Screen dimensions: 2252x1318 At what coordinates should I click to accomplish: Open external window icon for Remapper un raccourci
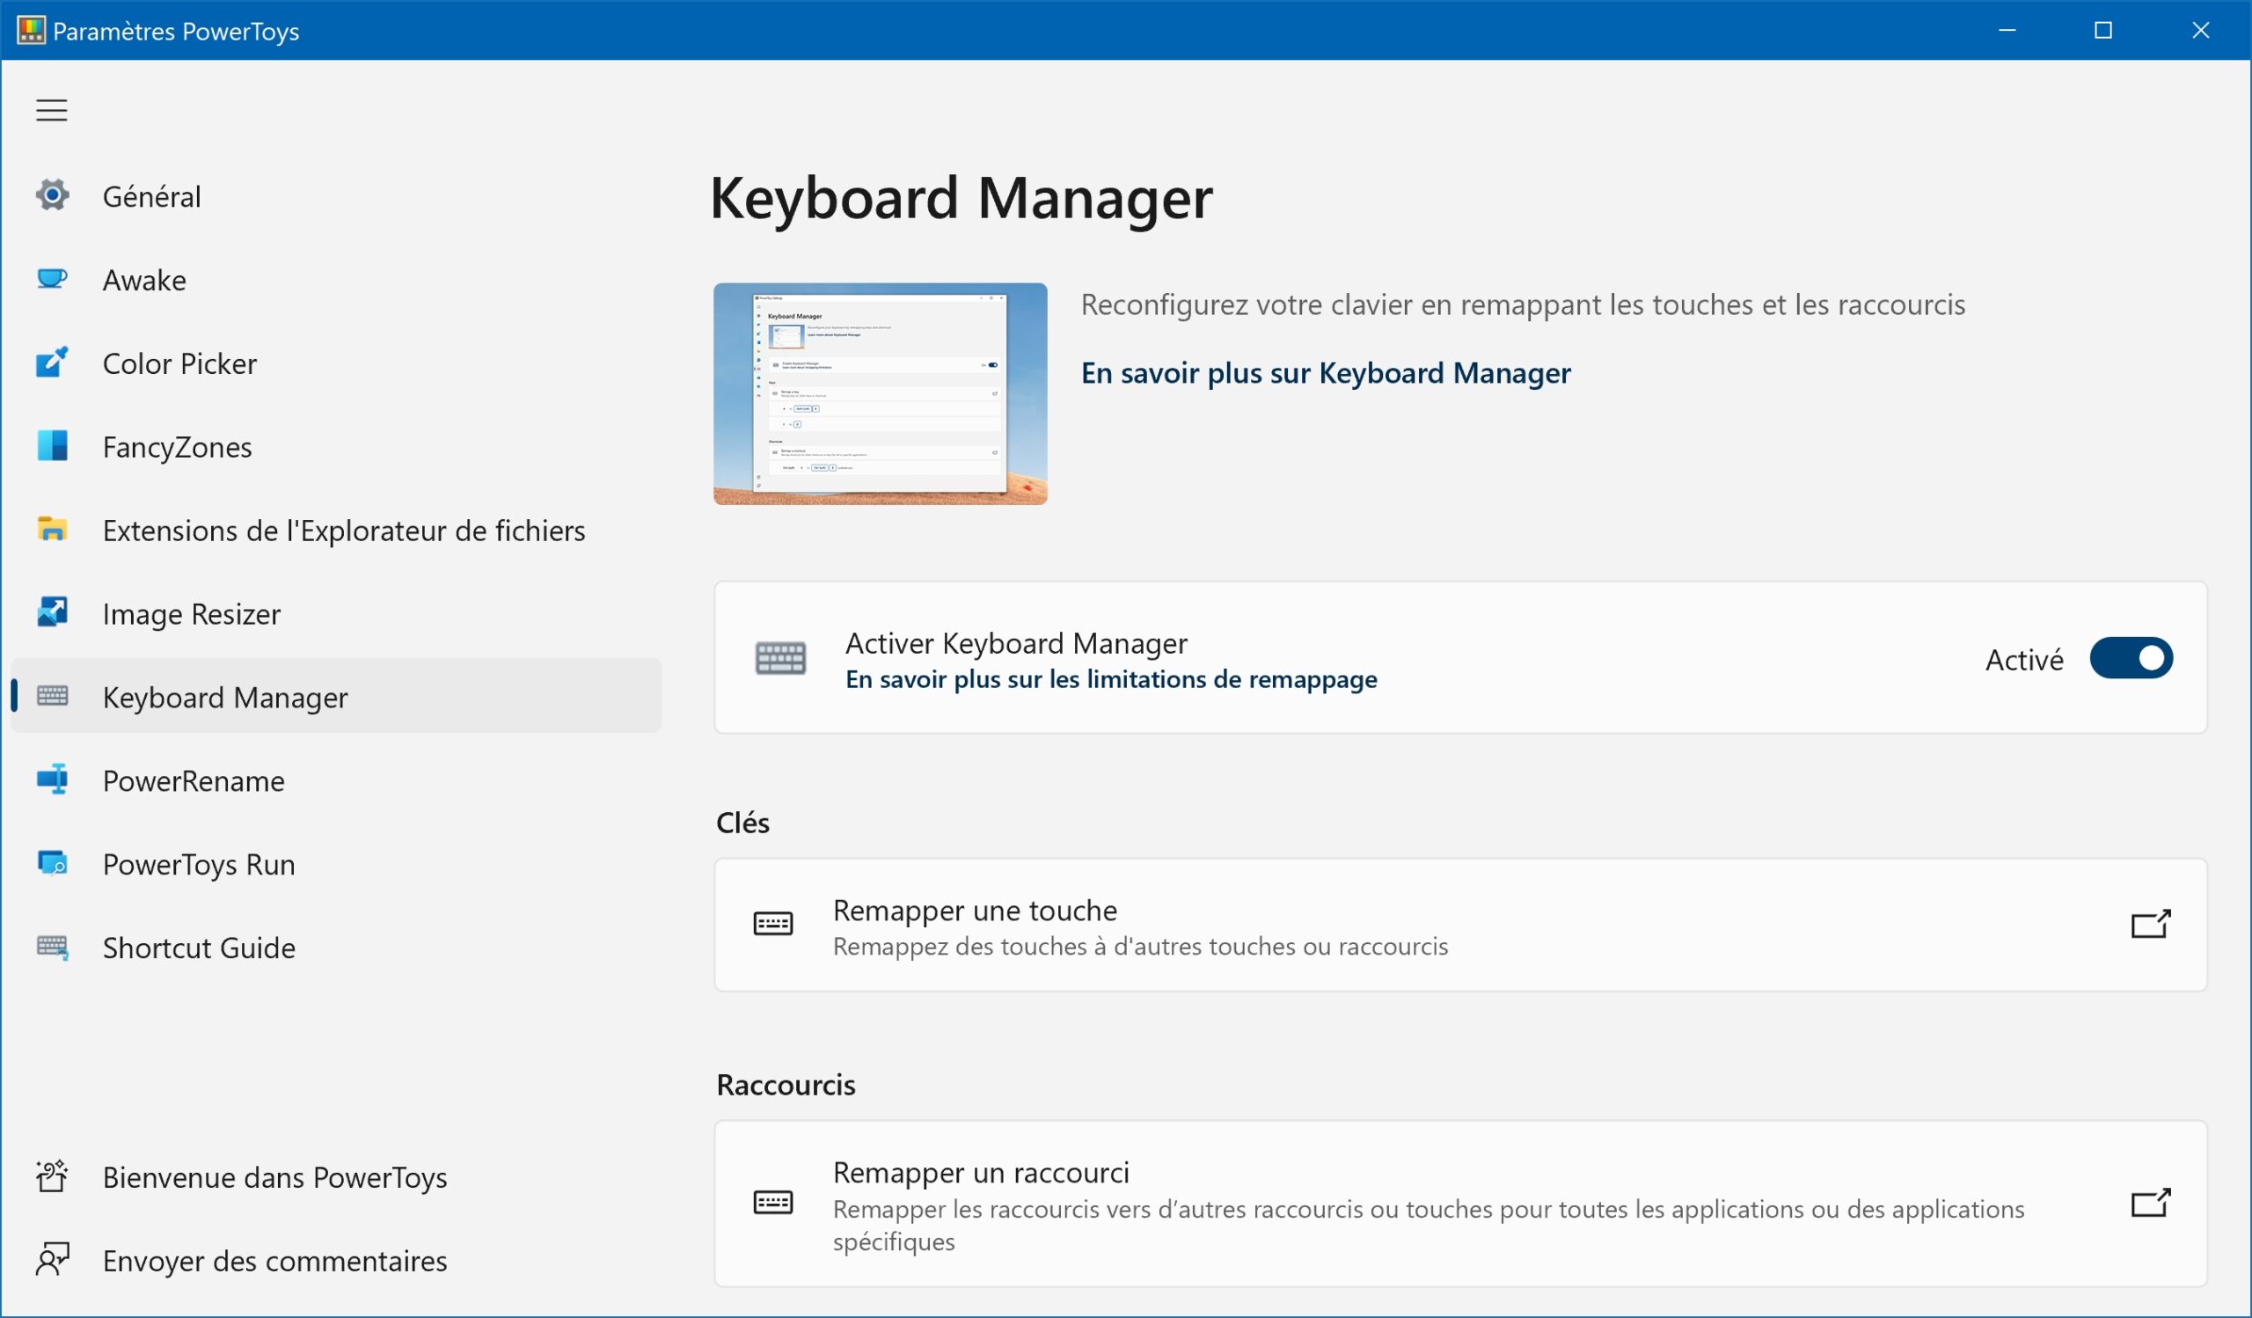click(x=2150, y=1203)
